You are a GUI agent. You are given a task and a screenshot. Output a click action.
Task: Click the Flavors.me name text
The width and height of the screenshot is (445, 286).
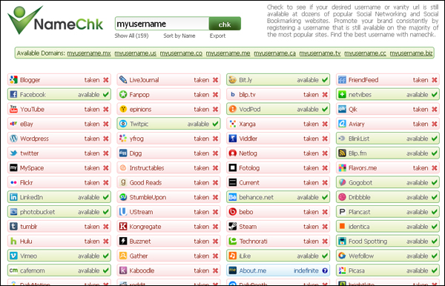coord(363,168)
